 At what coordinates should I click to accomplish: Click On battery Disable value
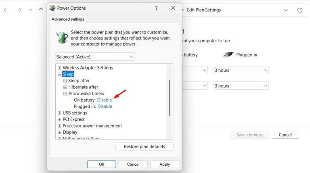tap(105, 100)
